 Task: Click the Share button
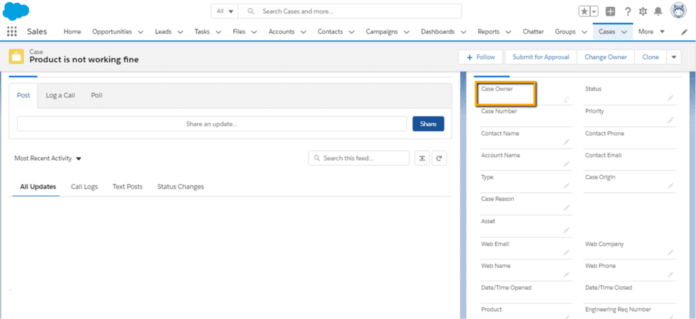coord(428,124)
